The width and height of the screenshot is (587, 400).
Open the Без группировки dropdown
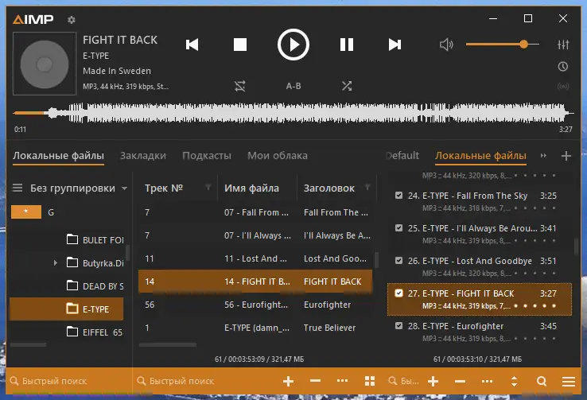79,188
